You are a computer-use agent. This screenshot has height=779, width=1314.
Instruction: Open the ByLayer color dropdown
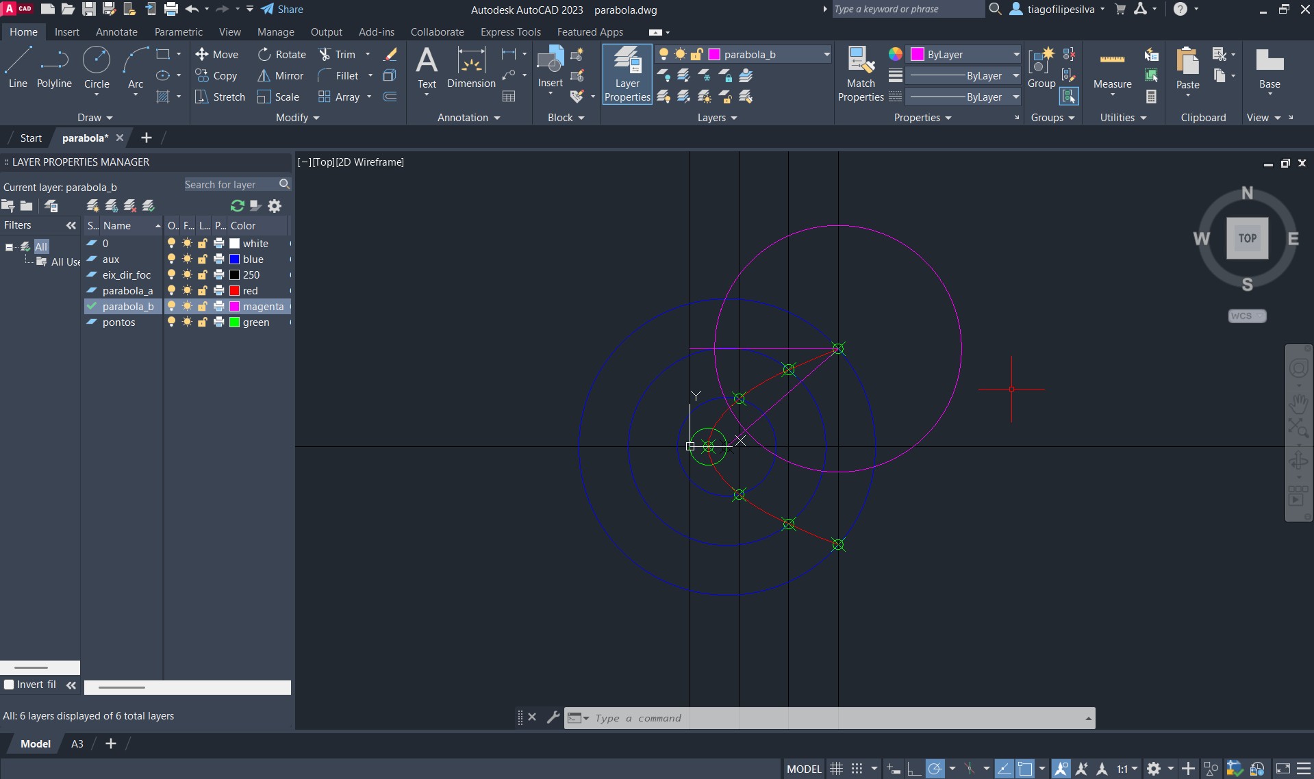[1015, 55]
